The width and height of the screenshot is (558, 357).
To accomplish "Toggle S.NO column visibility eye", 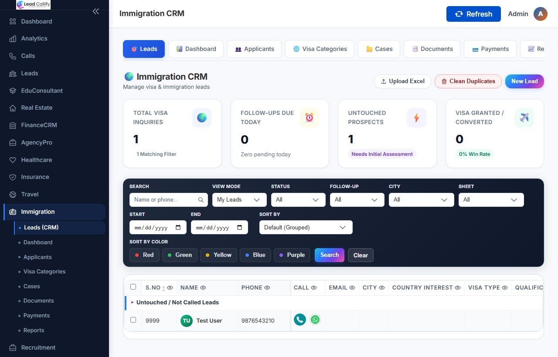I will tap(170, 288).
